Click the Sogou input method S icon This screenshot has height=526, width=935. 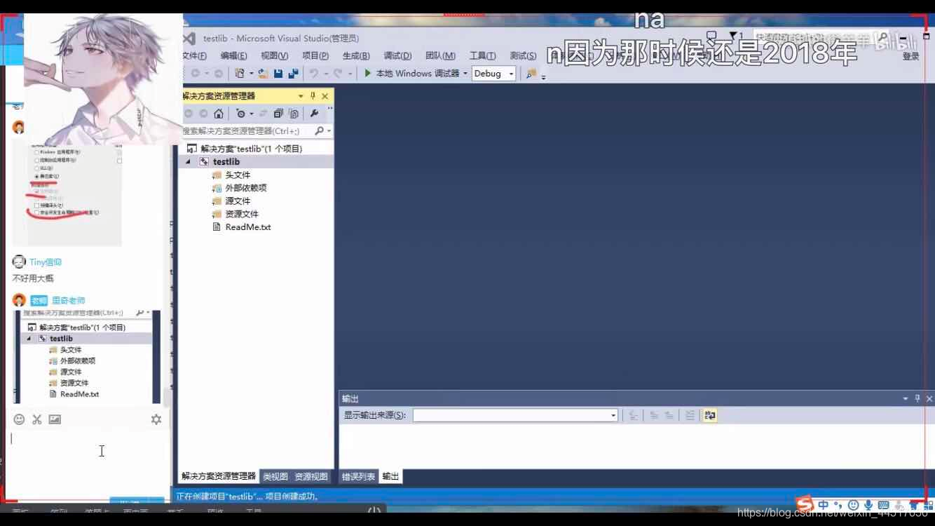pyautogui.click(x=805, y=504)
